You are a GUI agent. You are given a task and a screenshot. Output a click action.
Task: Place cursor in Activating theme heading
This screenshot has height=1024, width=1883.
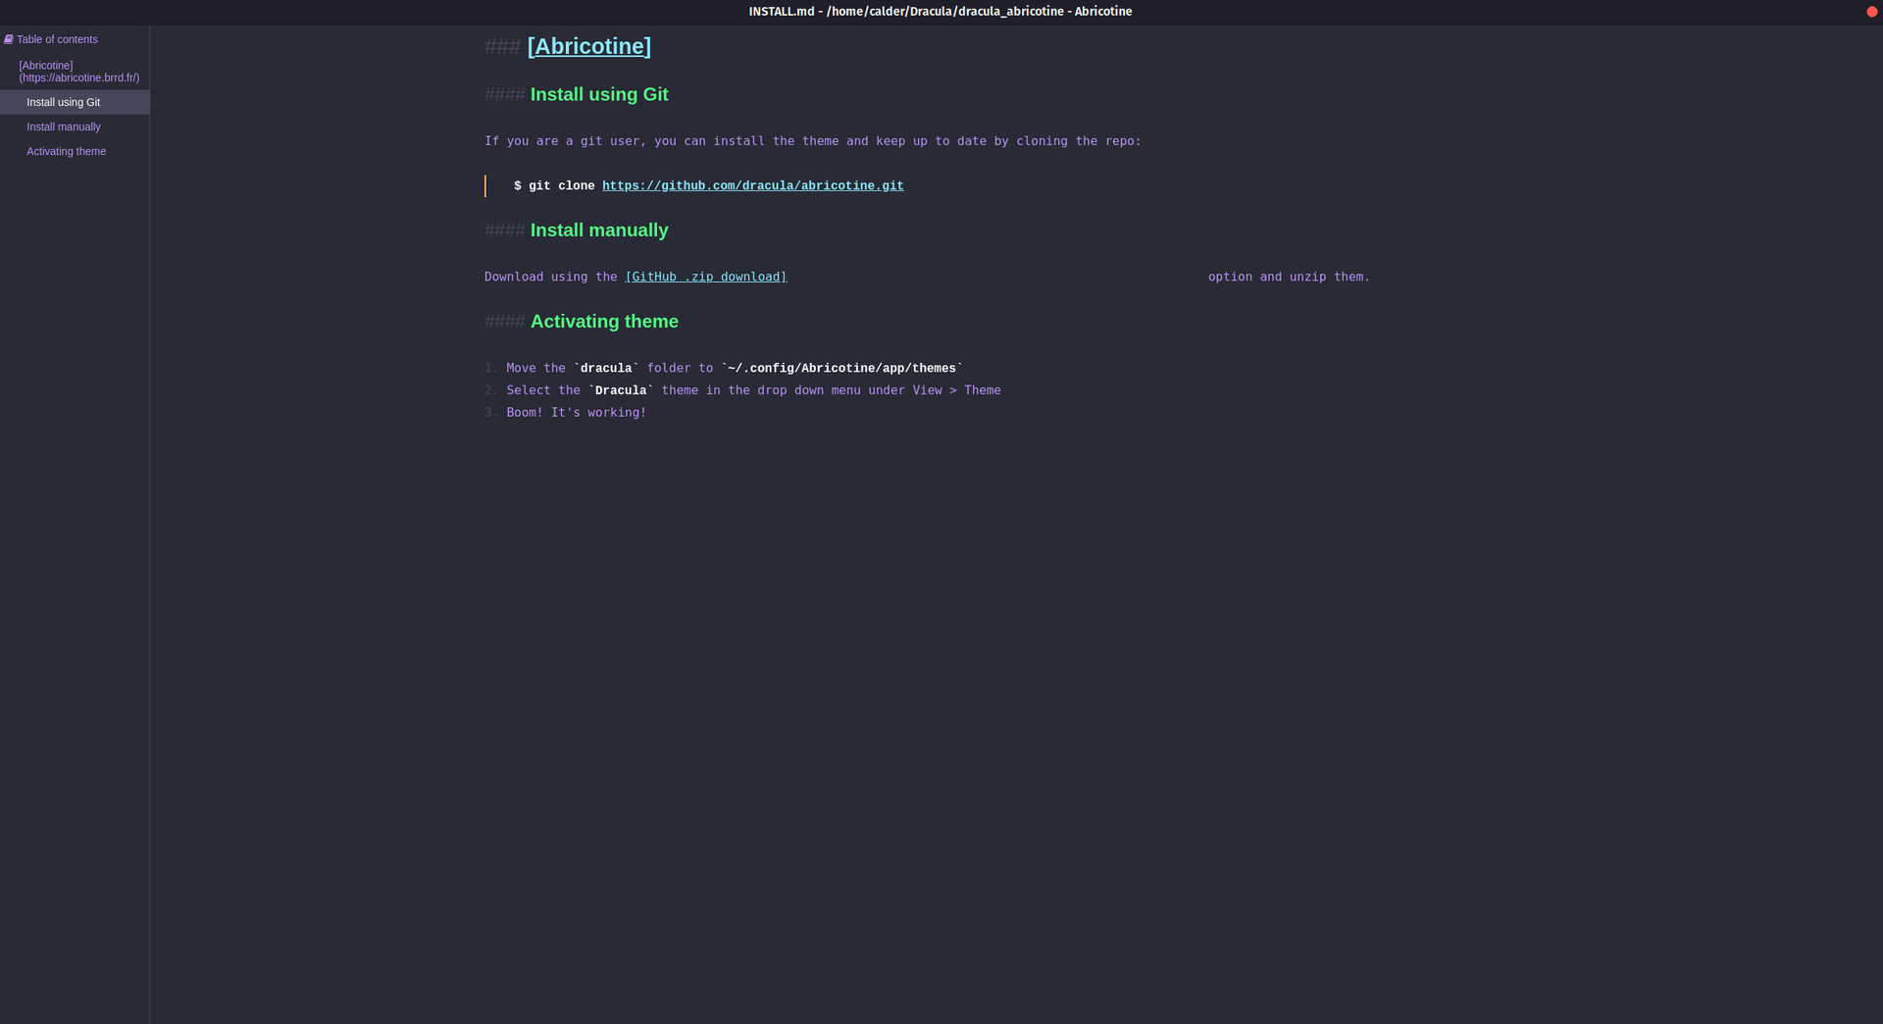pos(604,321)
